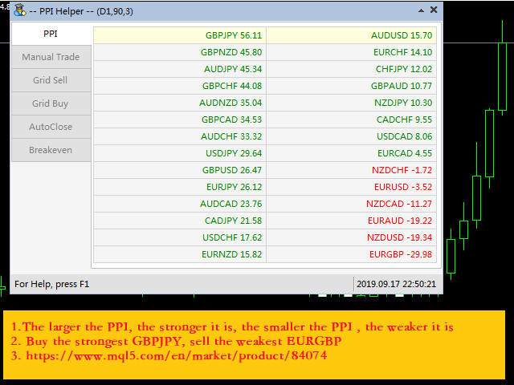This screenshot has width=514, height=385.
Task: Click the 2019.09.17 22:50:21 timestamp
Action: [x=396, y=284]
